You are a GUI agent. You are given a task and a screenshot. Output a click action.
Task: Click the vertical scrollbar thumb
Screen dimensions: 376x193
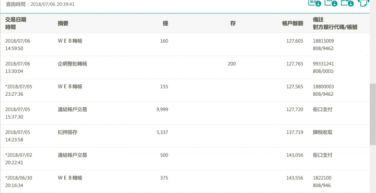click(x=373, y=114)
